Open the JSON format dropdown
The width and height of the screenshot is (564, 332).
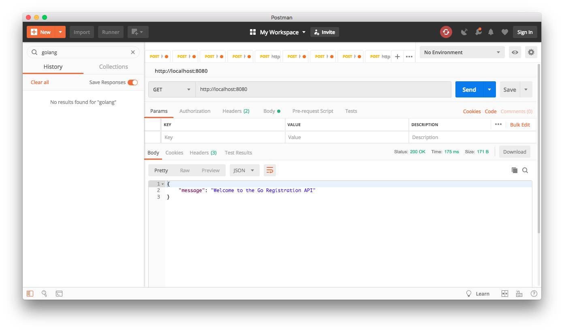pyautogui.click(x=244, y=170)
